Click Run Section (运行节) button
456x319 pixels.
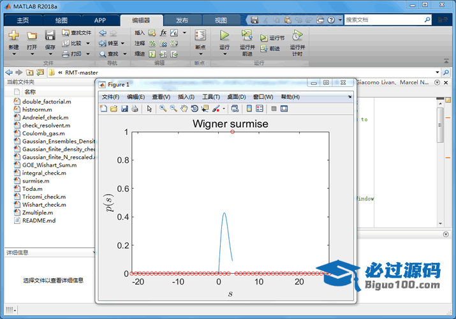tap(272, 38)
